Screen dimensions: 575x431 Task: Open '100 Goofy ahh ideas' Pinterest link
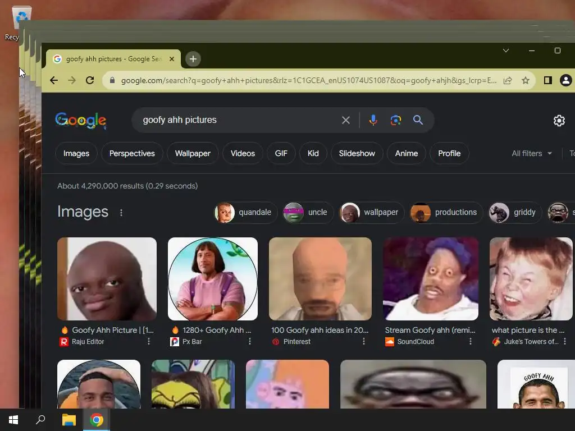320,330
